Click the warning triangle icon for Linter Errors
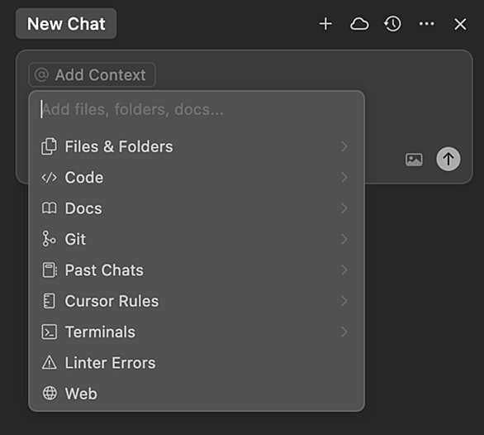 [x=50, y=362]
